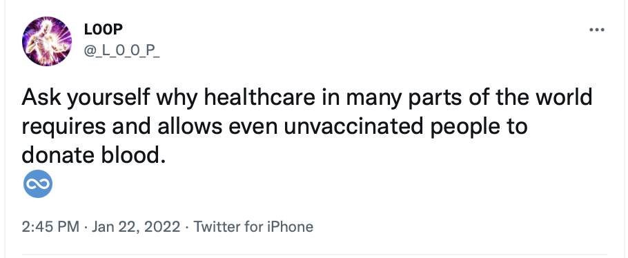628x258 pixels.
Task: Click "Ask yourself" at the tweet start
Action: pyautogui.click(x=86, y=99)
